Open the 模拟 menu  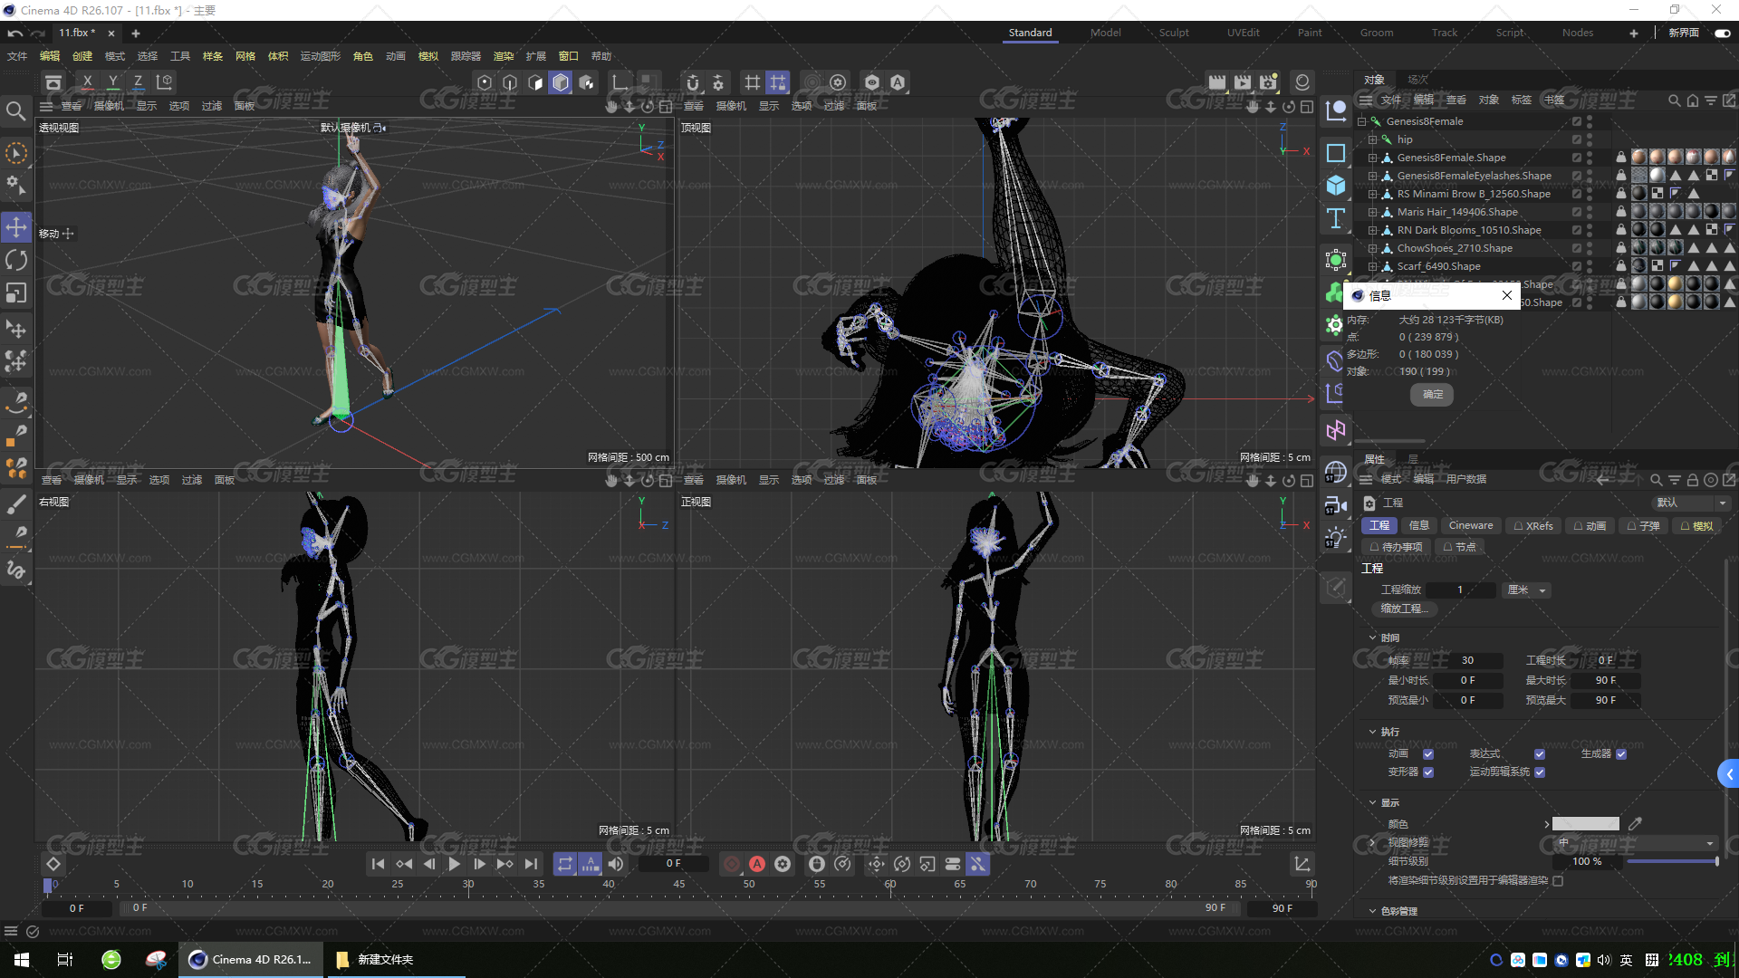428,56
